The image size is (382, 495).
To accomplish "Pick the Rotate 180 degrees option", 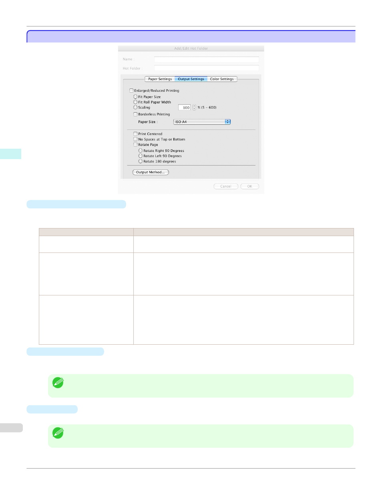I will click(141, 161).
